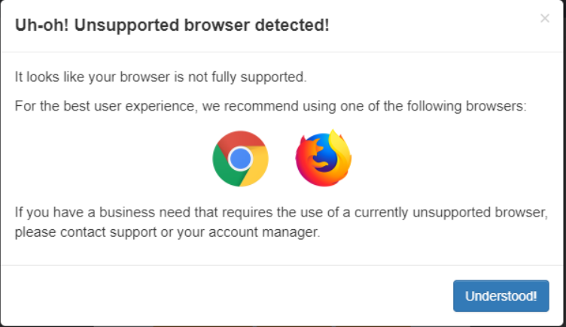
Task: Click the green segment of Chrome icon
Action: pyautogui.click(x=224, y=169)
